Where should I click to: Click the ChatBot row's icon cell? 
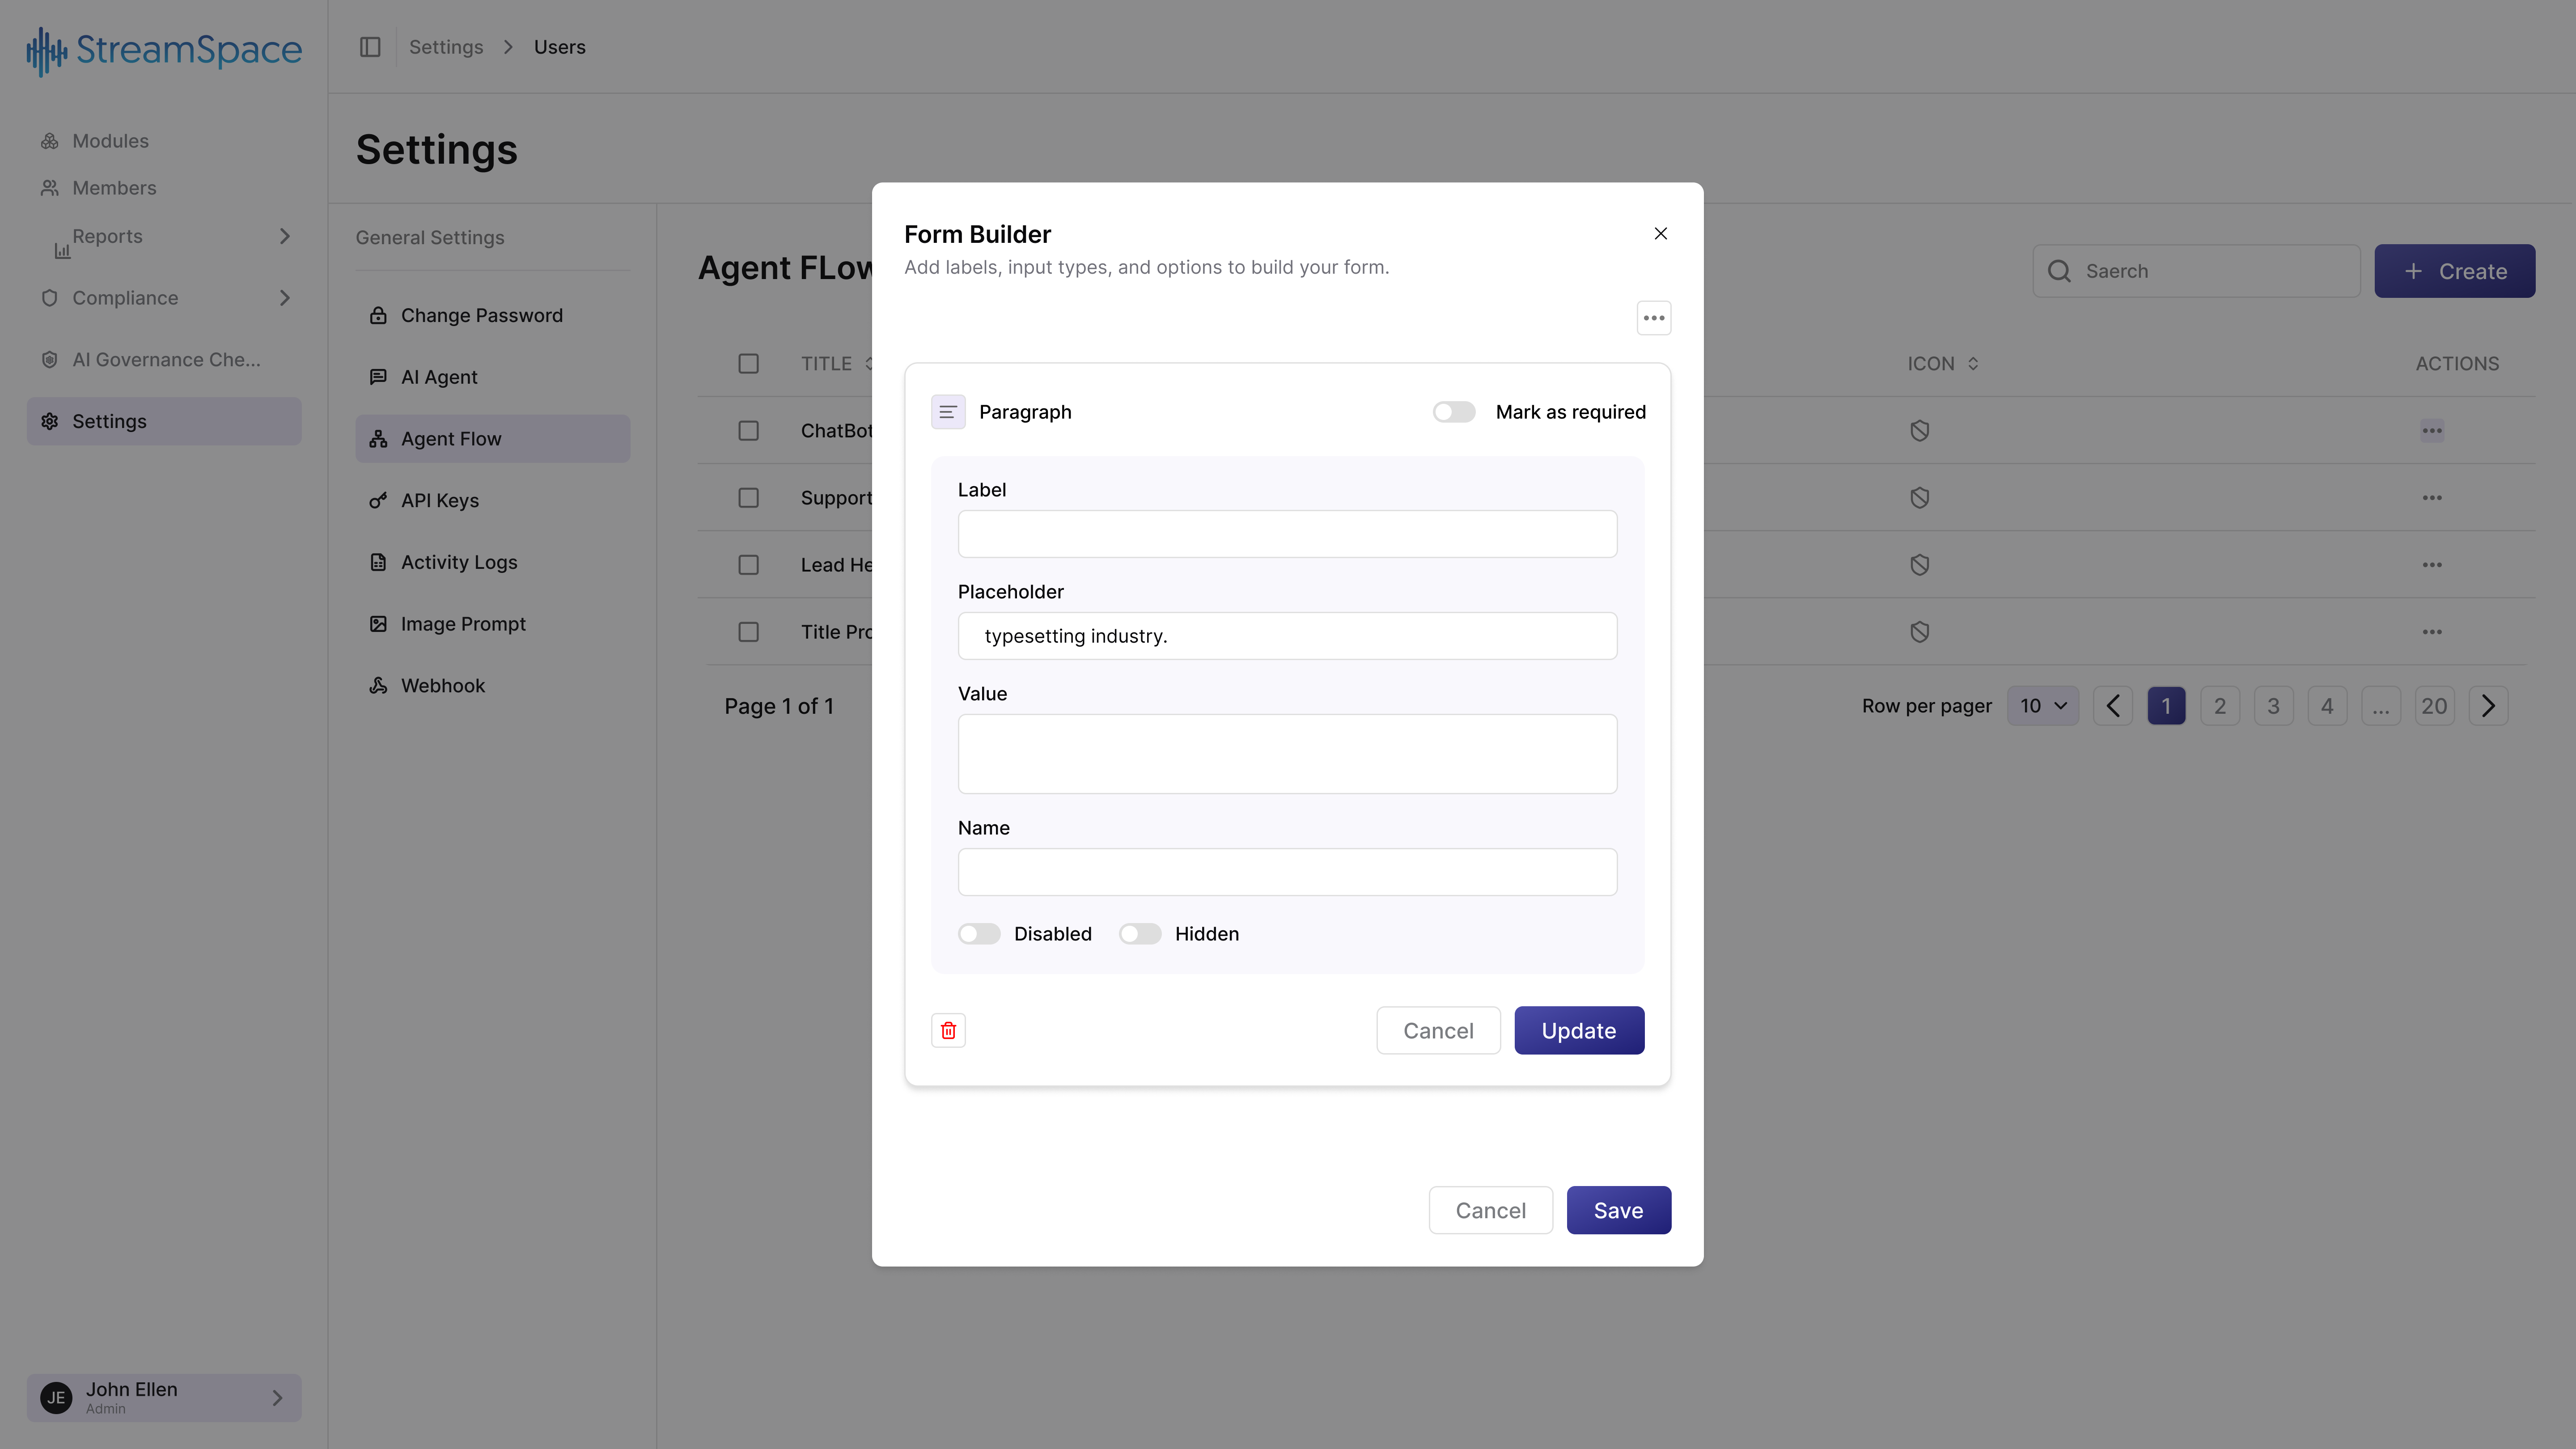click(1919, 431)
